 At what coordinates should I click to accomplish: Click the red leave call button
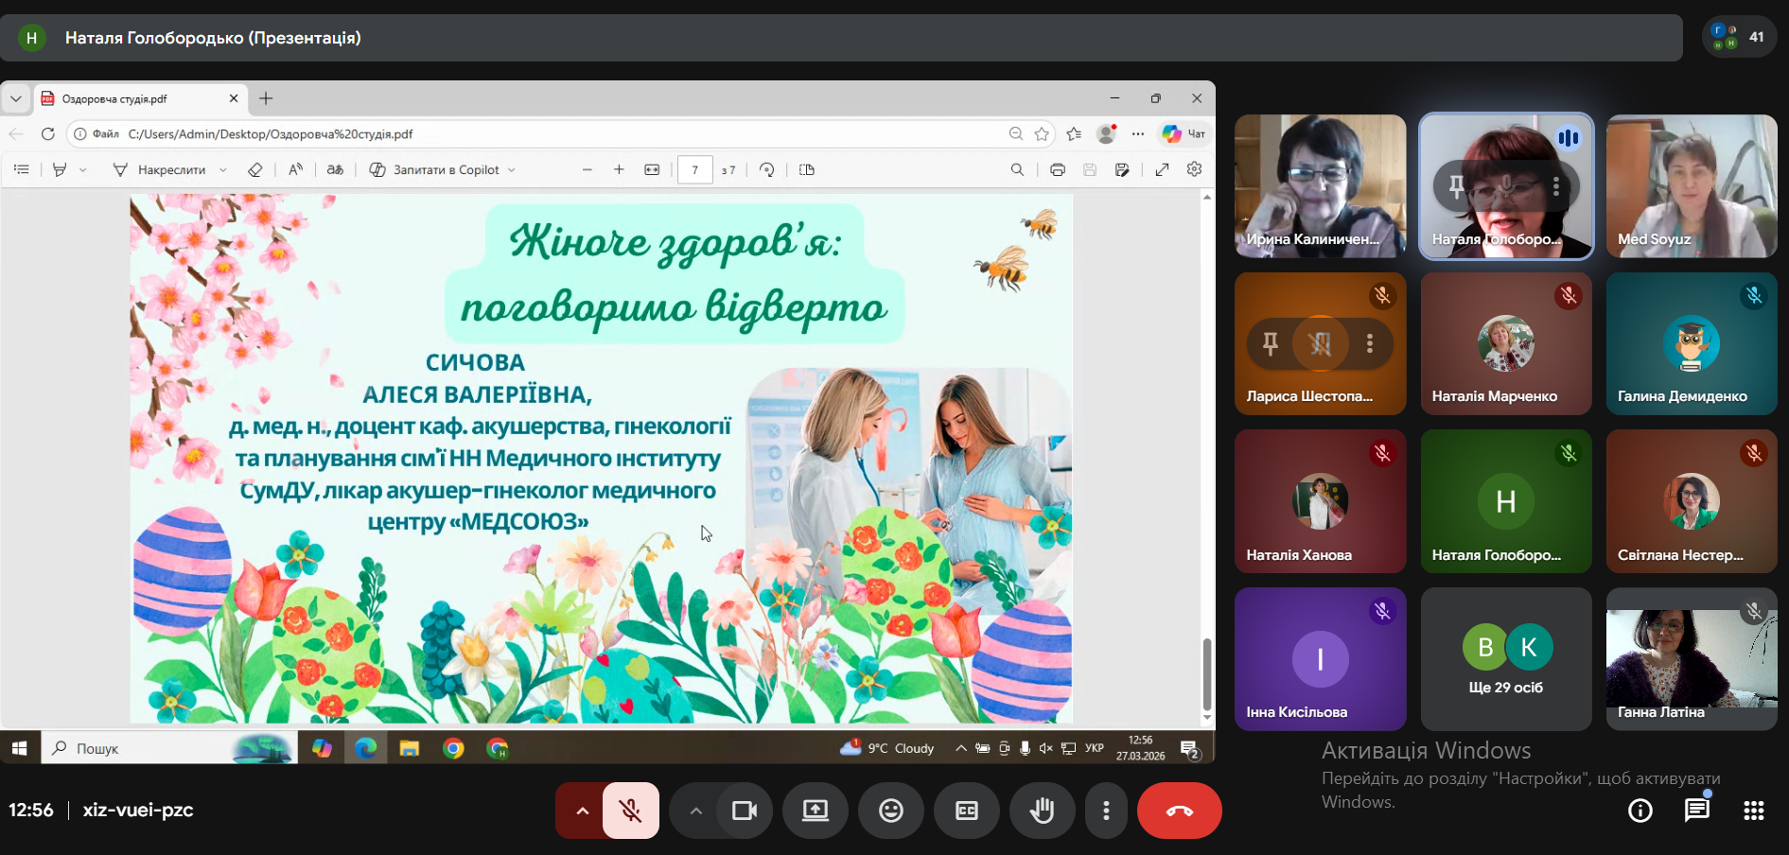[x=1179, y=811]
